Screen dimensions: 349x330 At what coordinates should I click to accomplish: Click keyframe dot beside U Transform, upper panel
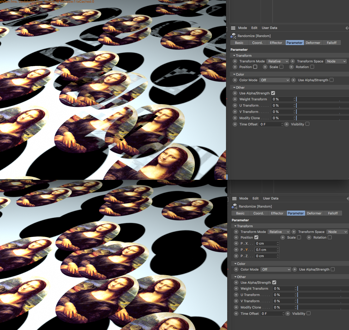point(235,105)
